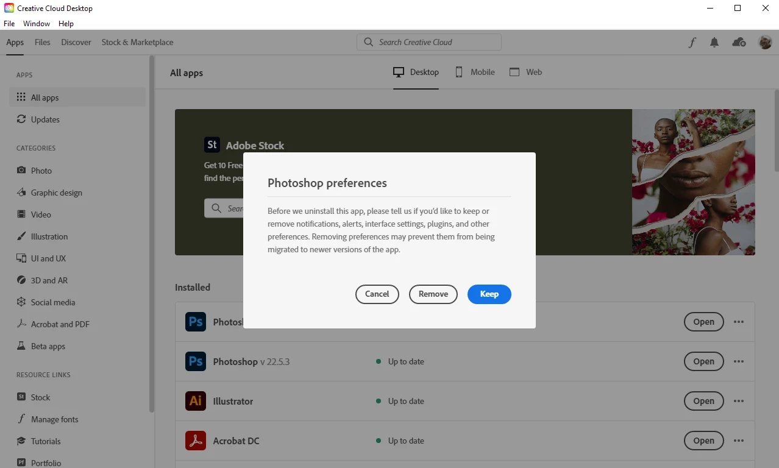Select the Apps tab
779x468 pixels.
[15, 42]
